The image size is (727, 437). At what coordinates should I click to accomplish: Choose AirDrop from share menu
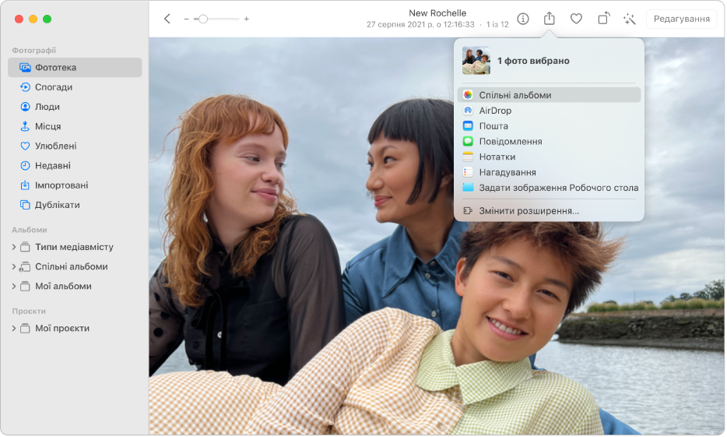495,111
